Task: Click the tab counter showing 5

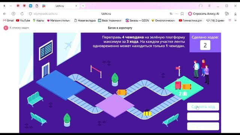Action: click(4, 6)
